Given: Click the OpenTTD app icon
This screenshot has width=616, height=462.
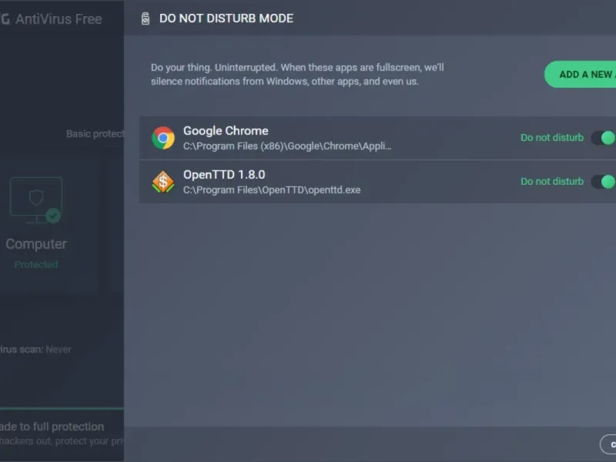Looking at the screenshot, I should pyautogui.click(x=163, y=182).
